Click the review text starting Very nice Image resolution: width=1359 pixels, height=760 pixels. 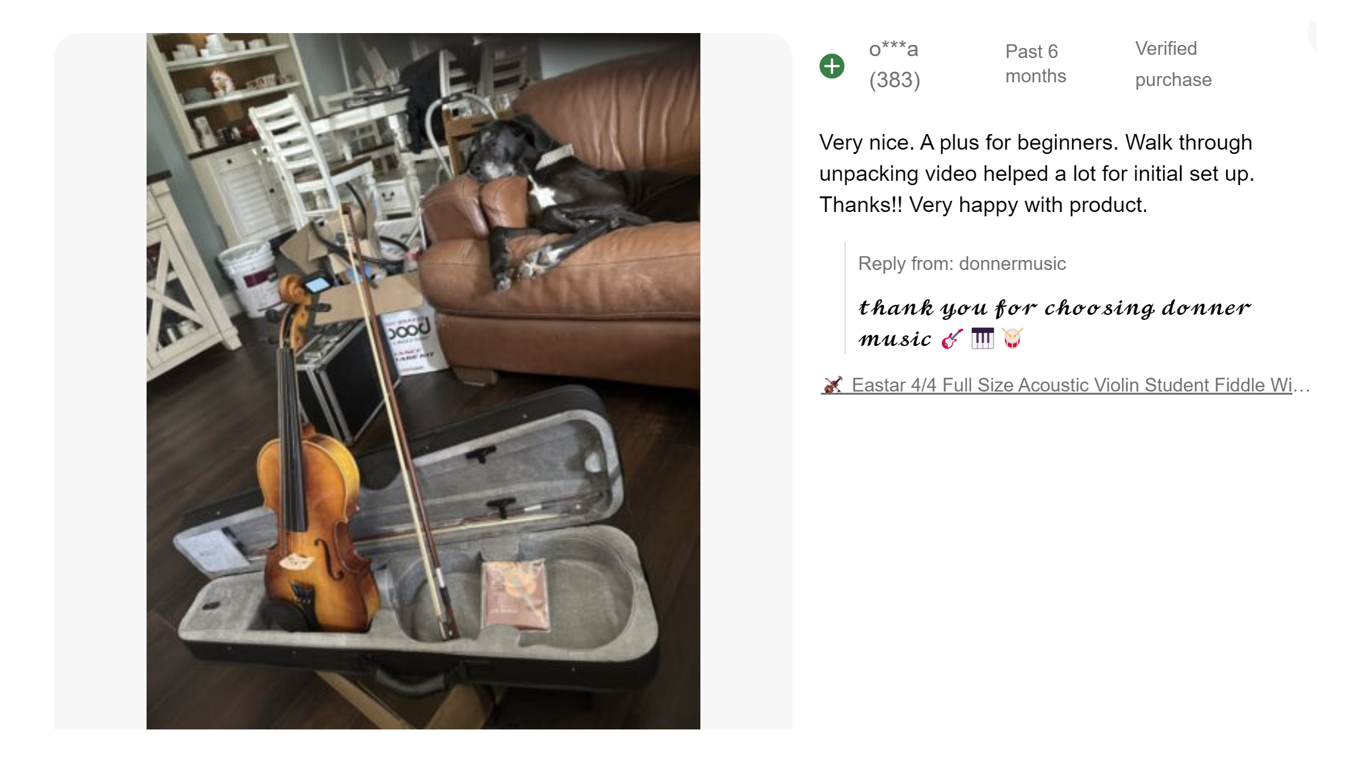[1037, 173]
